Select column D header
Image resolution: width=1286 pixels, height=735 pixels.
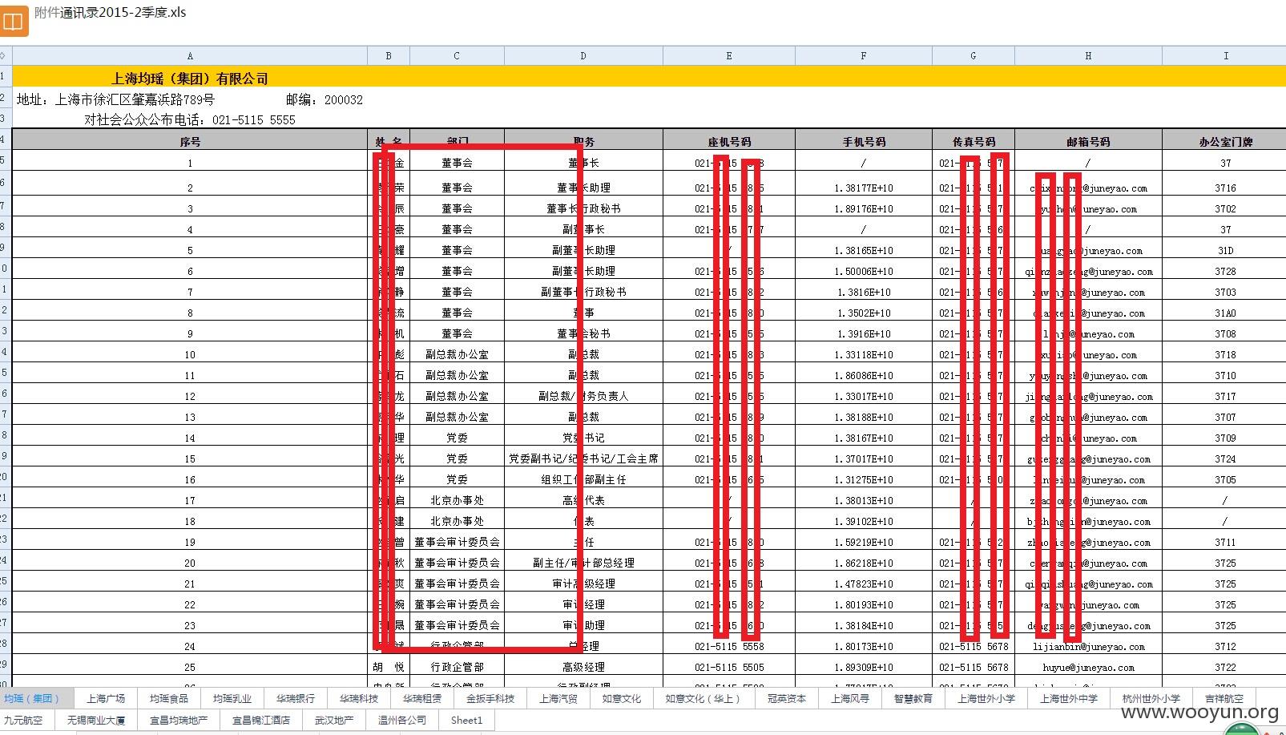[x=583, y=55]
